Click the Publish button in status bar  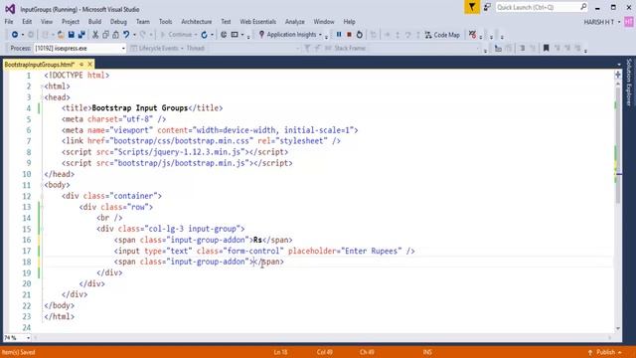pos(605,352)
